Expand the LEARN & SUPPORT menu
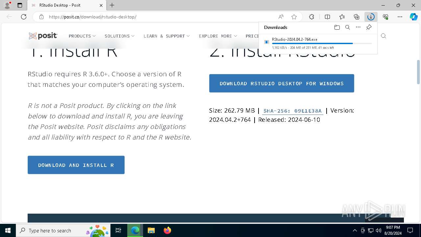 point(167,36)
